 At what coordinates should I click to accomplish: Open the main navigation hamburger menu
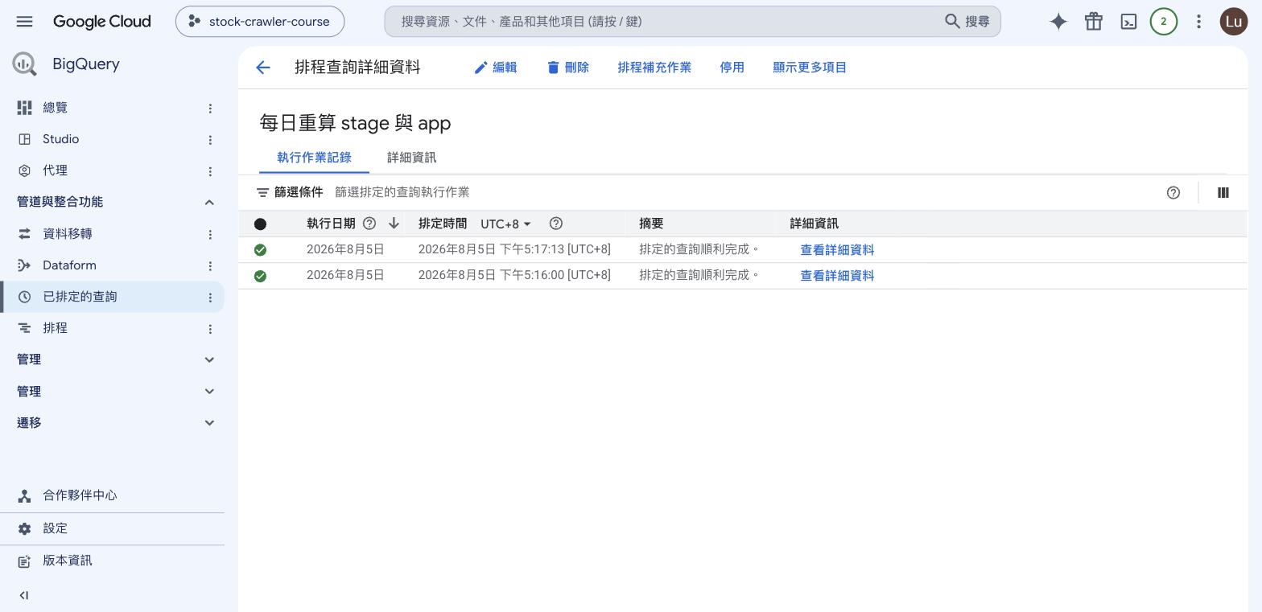pos(24,22)
